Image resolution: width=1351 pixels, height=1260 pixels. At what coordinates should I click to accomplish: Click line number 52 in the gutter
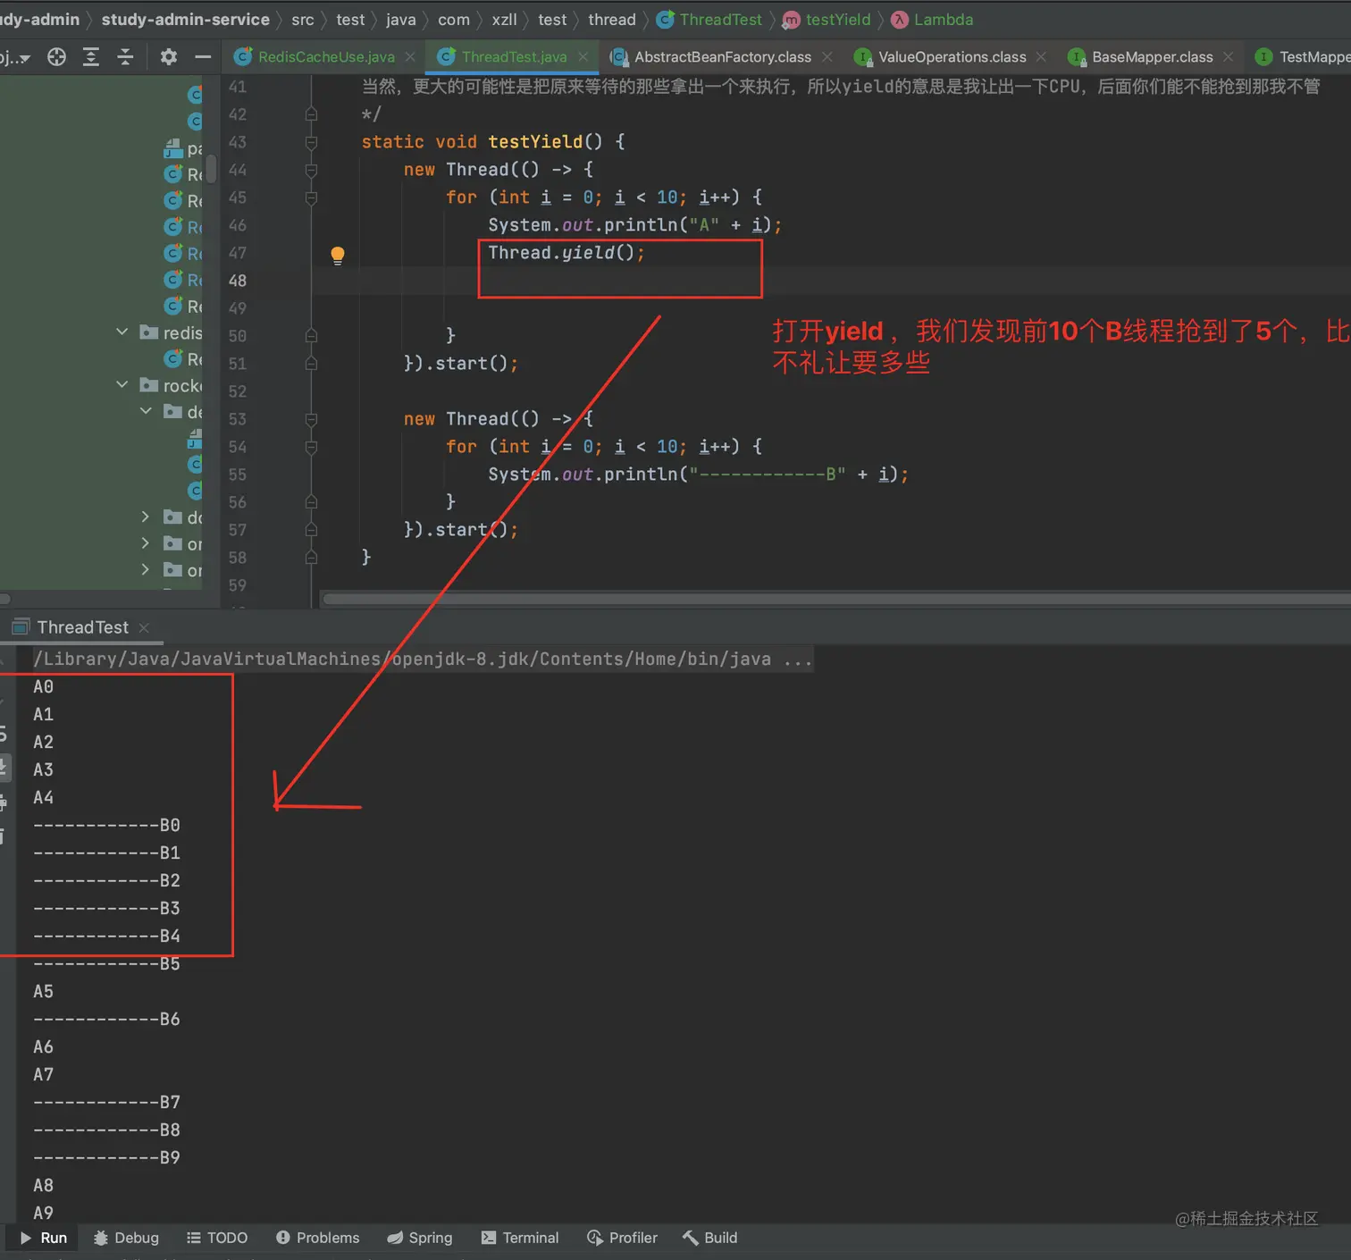coord(238,391)
